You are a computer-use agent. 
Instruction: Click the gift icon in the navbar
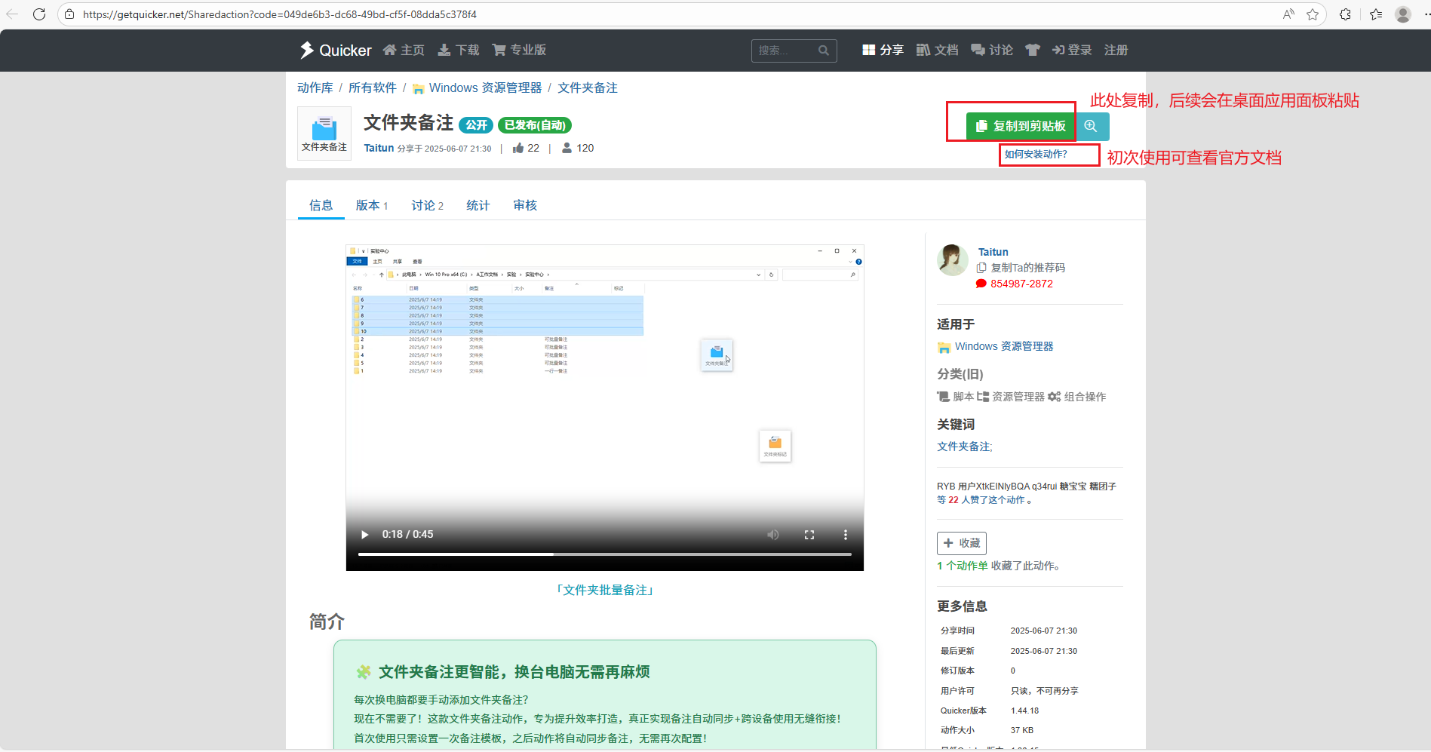pyautogui.click(x=1032, y=50)
